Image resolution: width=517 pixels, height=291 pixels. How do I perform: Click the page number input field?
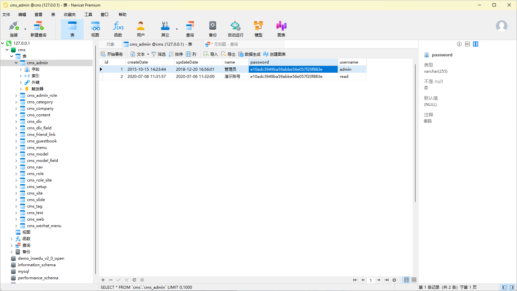click(x=371, y=280)
